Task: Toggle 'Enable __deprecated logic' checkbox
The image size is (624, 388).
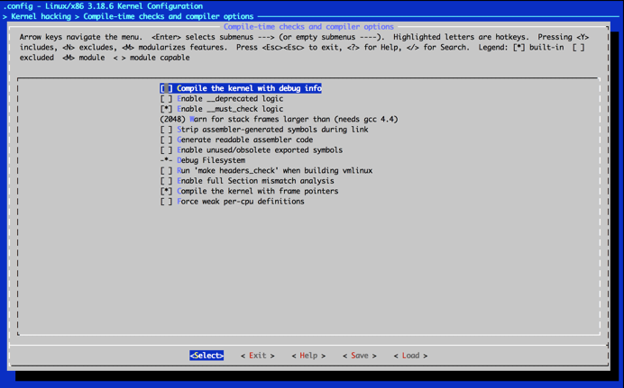Action: click(166, 98)
